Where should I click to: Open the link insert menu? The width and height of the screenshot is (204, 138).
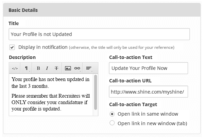[x=77, y=68]
